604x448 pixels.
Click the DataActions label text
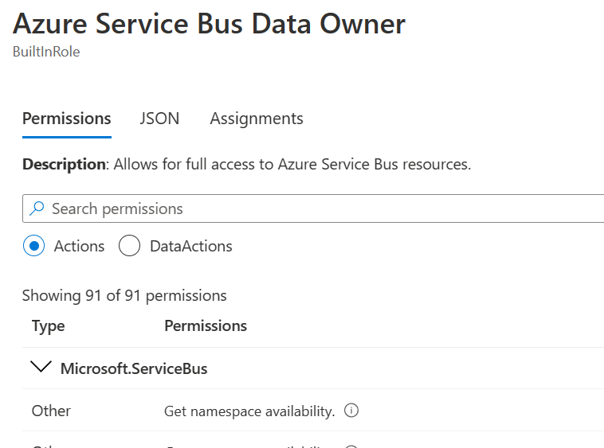tap(191, 246)
